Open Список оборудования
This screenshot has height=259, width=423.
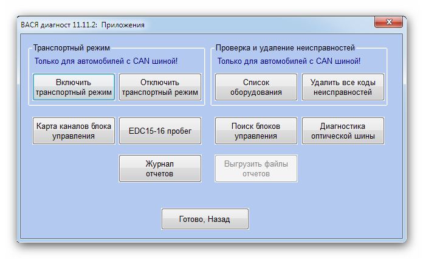256,87
